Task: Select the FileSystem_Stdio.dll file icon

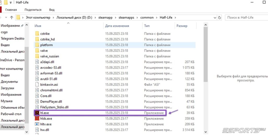Action: (x=37, y=107)
